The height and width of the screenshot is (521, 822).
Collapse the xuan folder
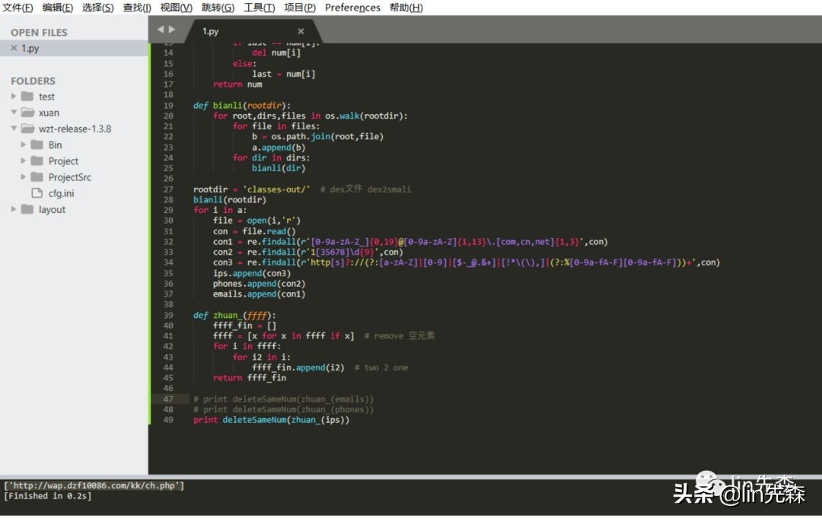click(x=14, y=113)
